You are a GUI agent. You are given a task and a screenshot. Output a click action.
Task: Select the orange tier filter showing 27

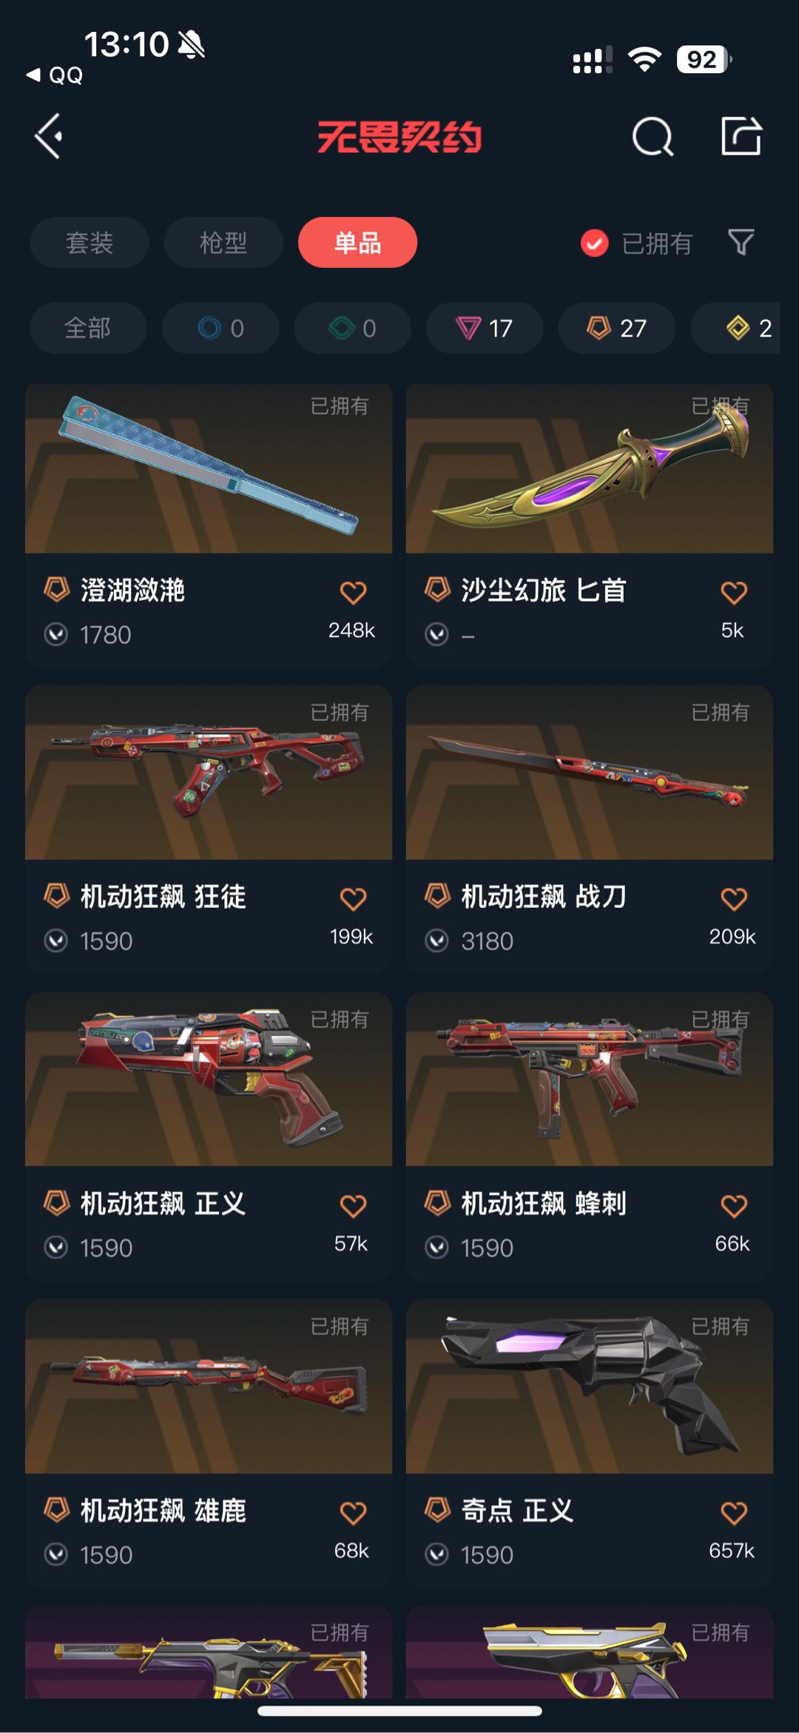(x=617, y=328)
